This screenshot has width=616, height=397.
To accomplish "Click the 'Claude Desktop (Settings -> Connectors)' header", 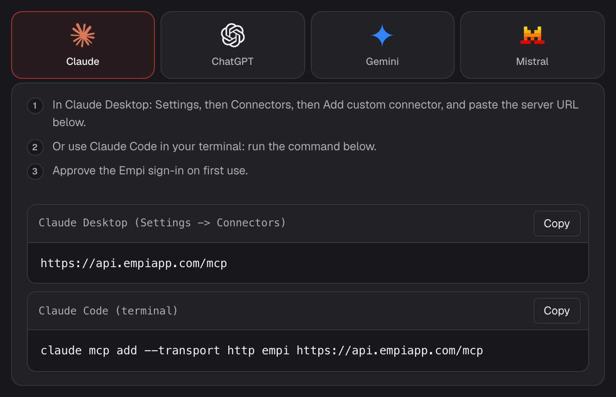I will coord(162,223).
